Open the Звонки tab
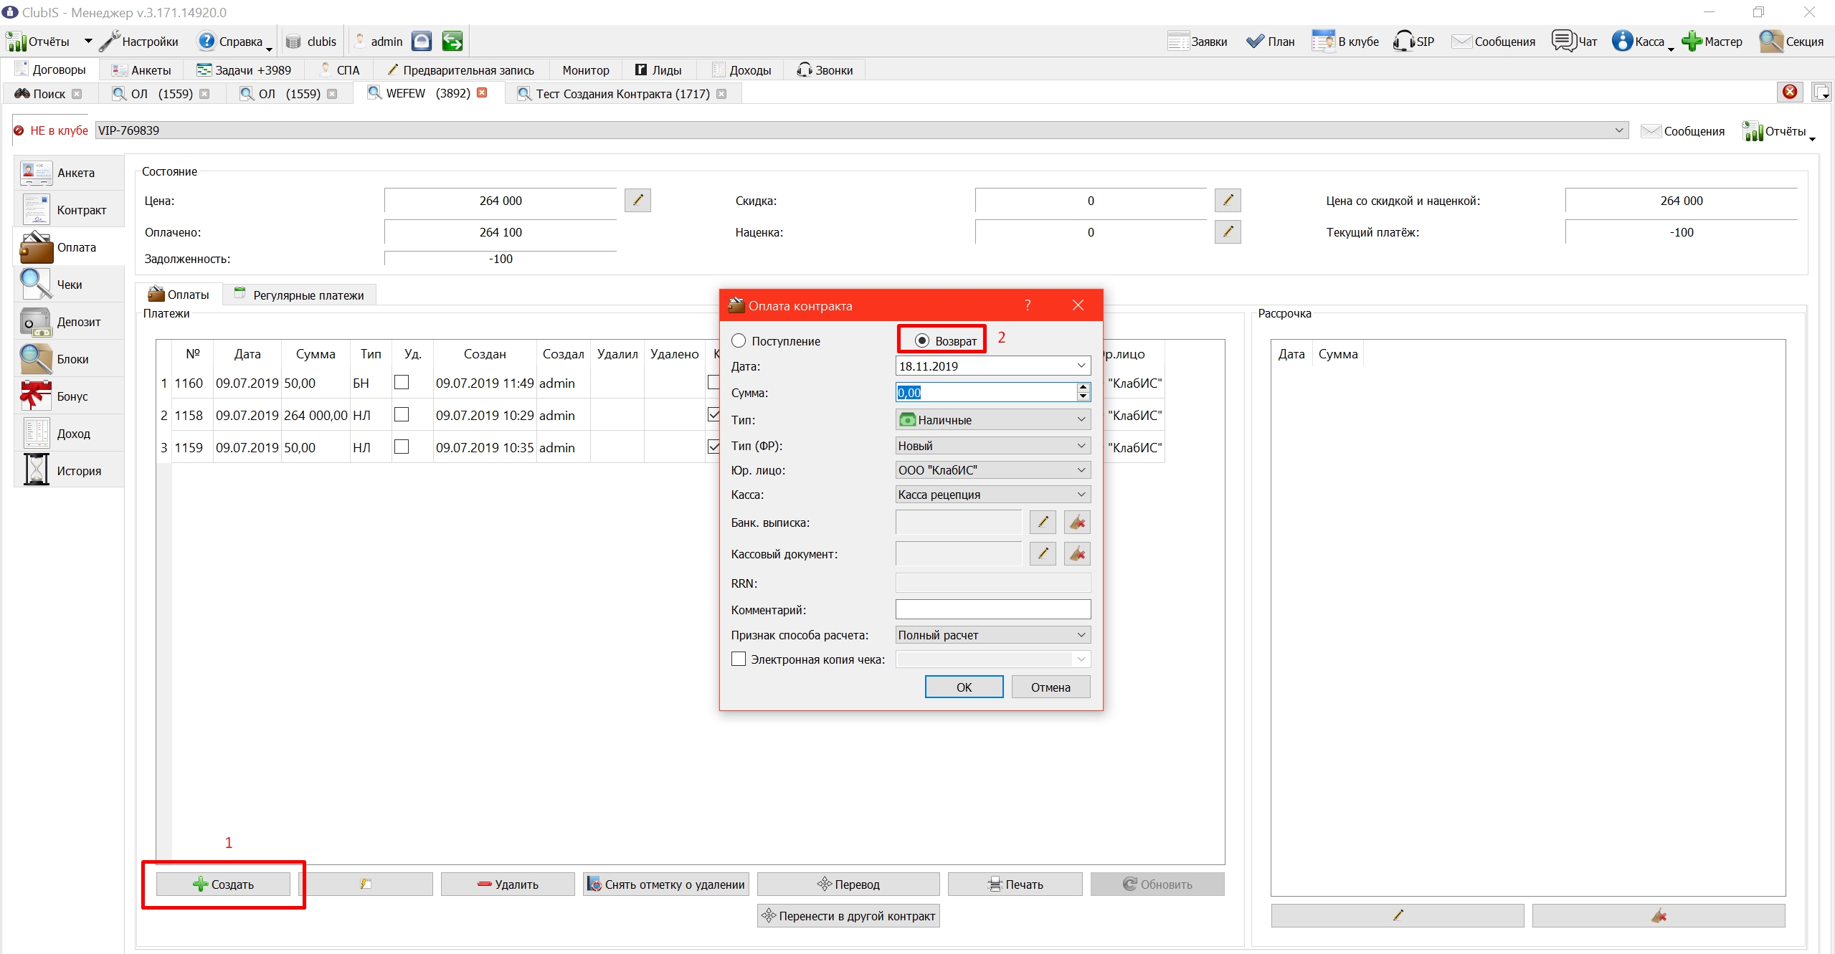Viewport: 1835px width, 954px height. tap(825, 70)
